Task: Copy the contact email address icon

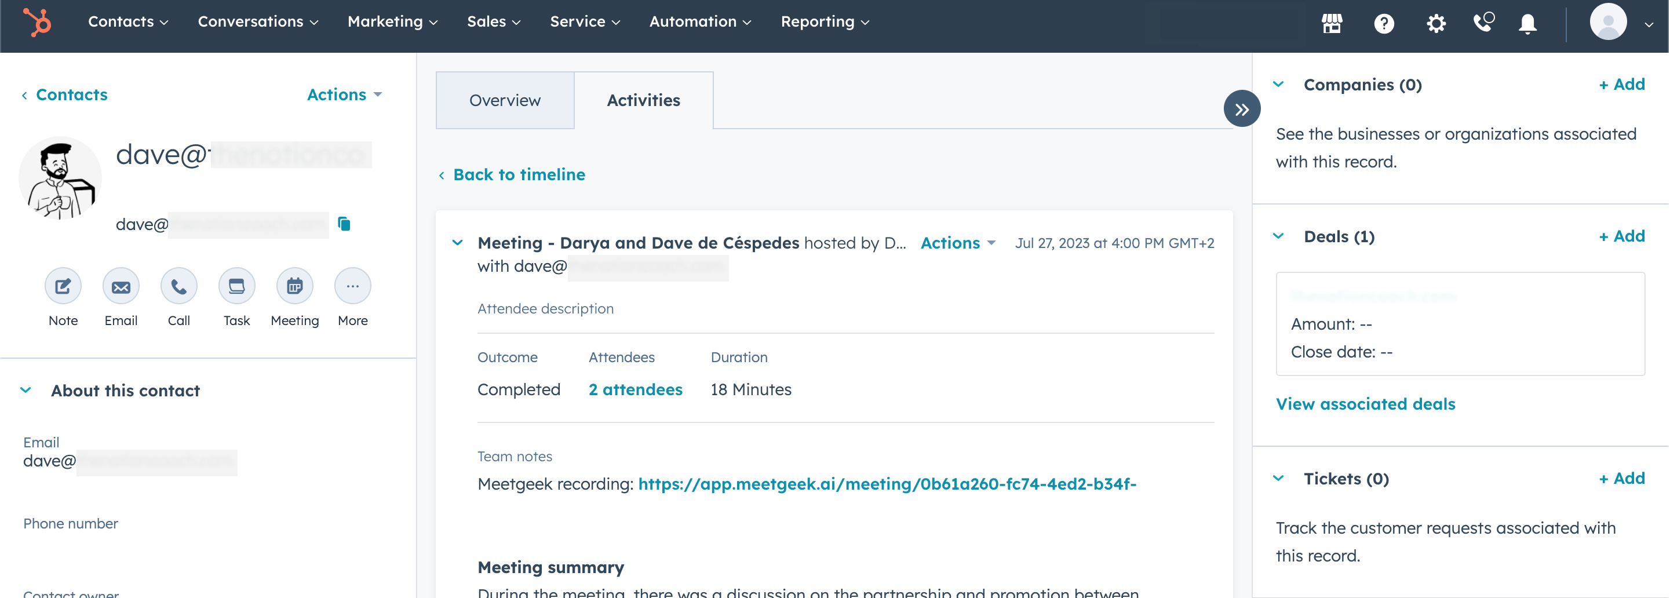Action: click(344, 224)
